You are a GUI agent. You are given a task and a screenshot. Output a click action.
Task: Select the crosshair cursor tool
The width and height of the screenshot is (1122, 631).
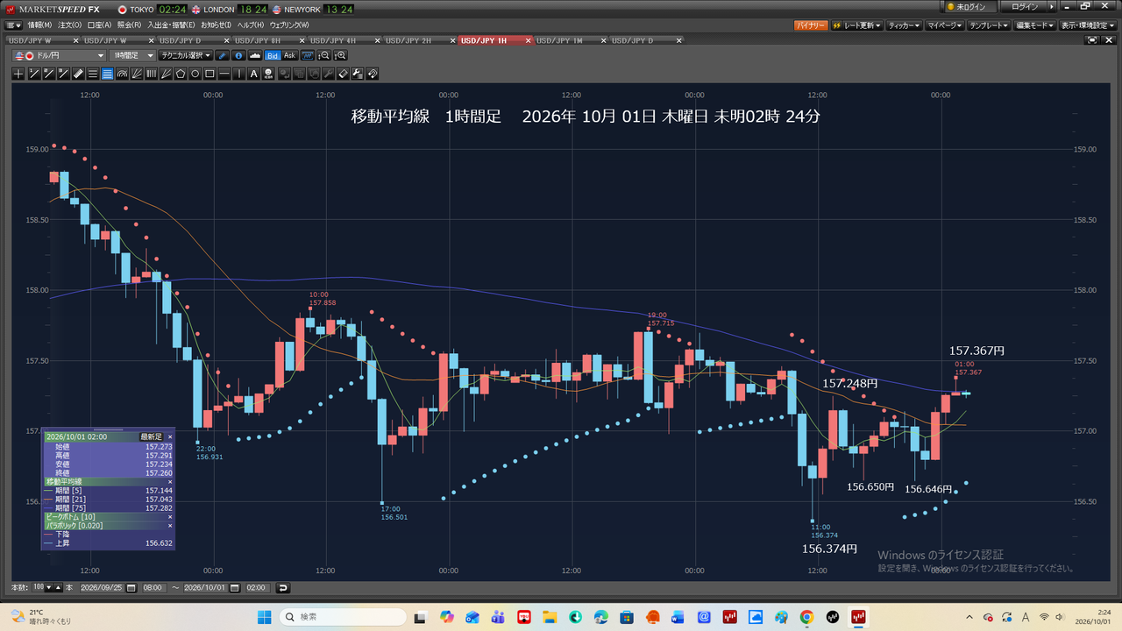18,74
